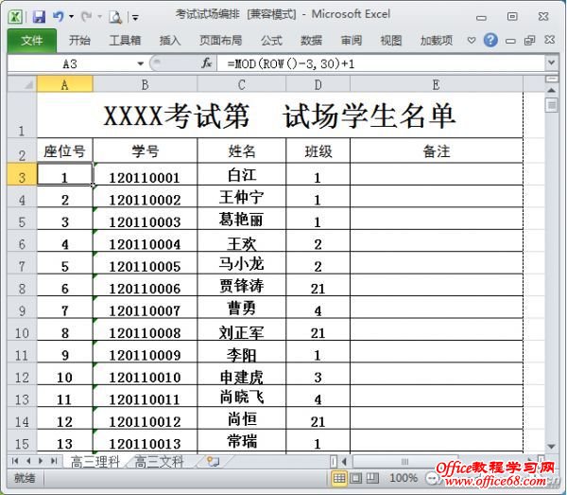Viewport: 567px width, 495px height.
Task: Switch to the 审阅 ribbon tab
Action: point(352,40)
